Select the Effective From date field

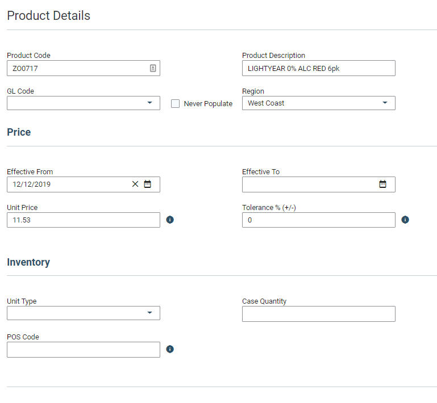68,184
